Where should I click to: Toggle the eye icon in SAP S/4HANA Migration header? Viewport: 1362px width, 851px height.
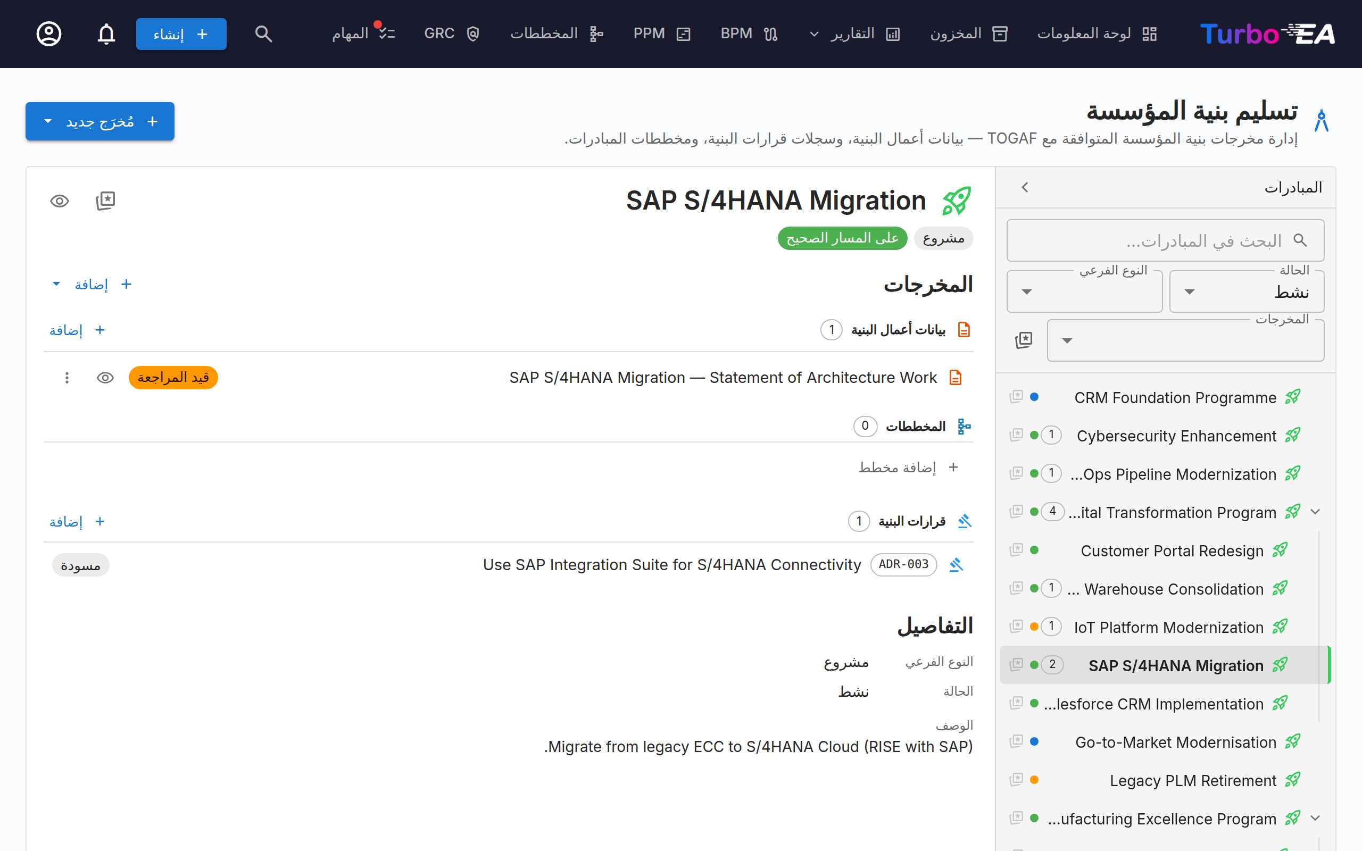point(60,201)
